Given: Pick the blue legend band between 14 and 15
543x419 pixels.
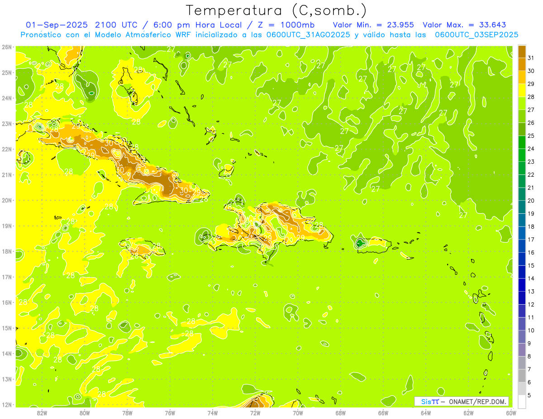Looking at the screenshot, I should click(x=522, y=272).
